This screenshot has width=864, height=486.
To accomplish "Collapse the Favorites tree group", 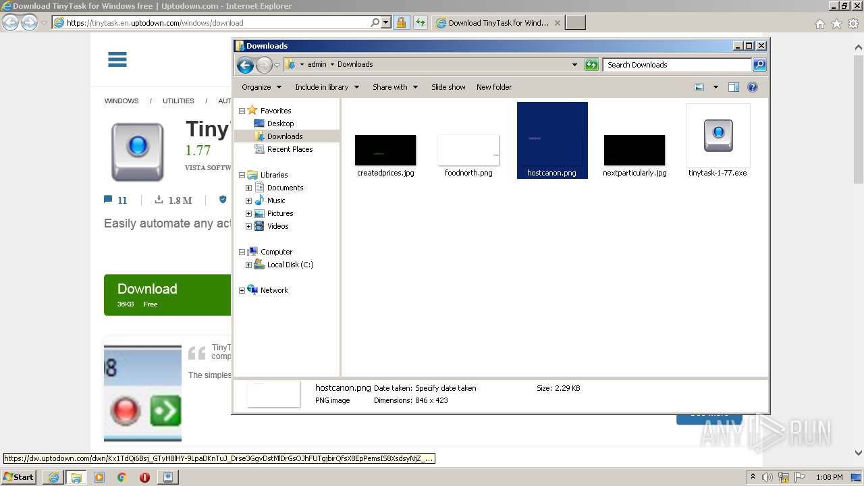I will point(242,111).
